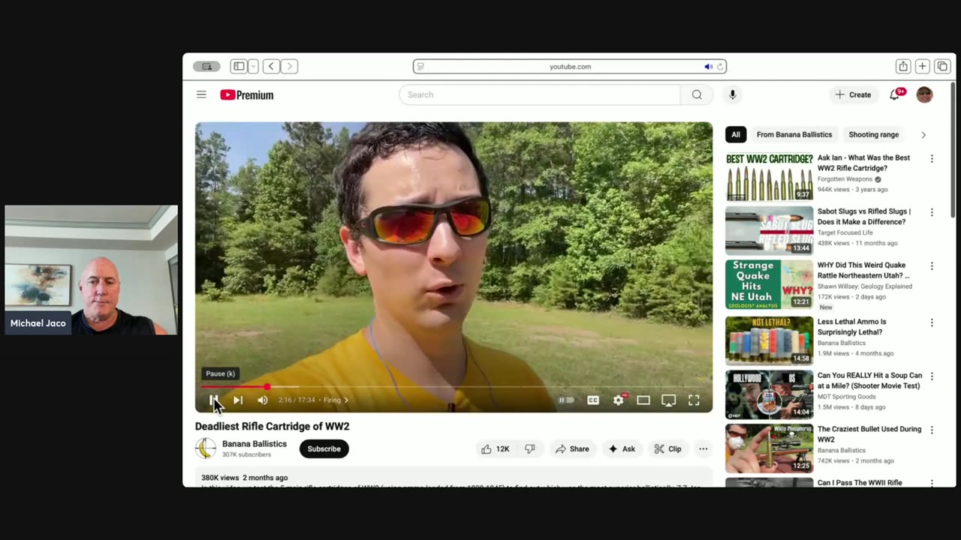Open options for the Ask Ian video
Viewport: 961px width, 540px height.
click(x=932, y=159)
